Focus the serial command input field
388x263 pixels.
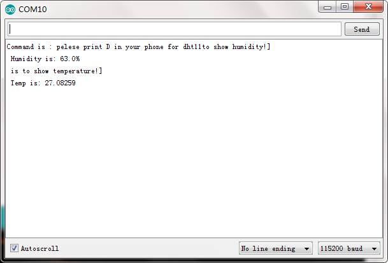point(175,29)
